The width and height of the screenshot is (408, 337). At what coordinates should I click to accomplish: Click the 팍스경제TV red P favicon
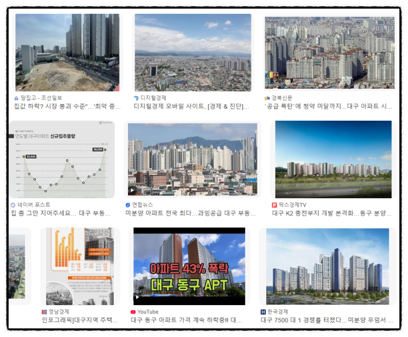(274, 205)
